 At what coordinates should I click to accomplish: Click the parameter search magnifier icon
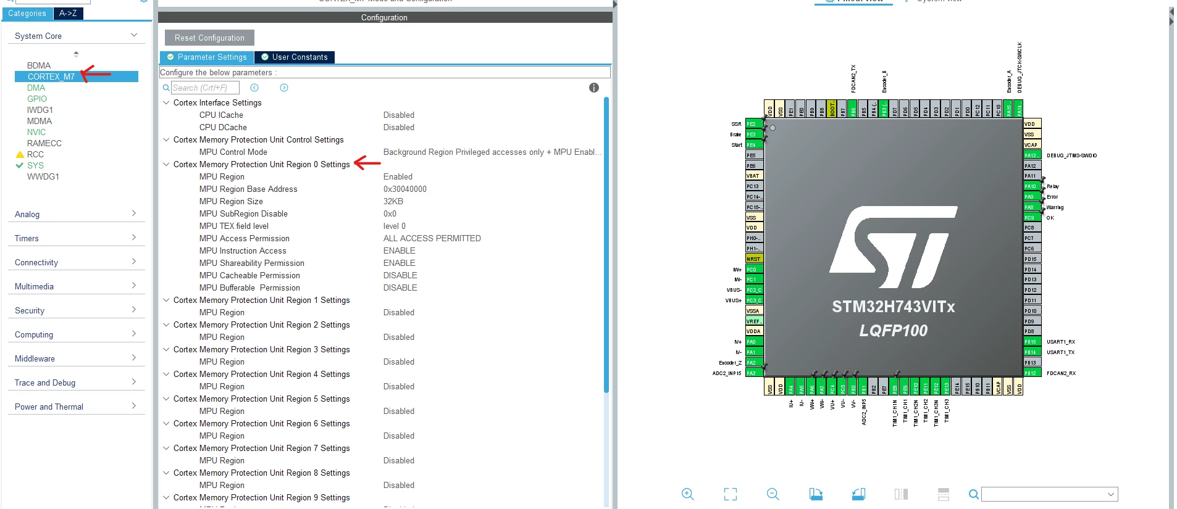(166, 88)
